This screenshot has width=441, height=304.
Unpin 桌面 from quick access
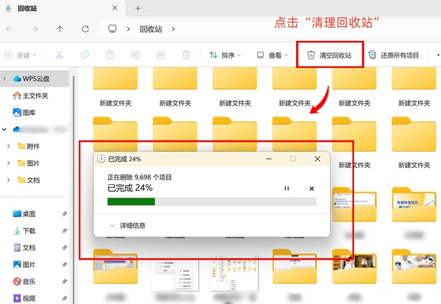click(x=64, y=214)
